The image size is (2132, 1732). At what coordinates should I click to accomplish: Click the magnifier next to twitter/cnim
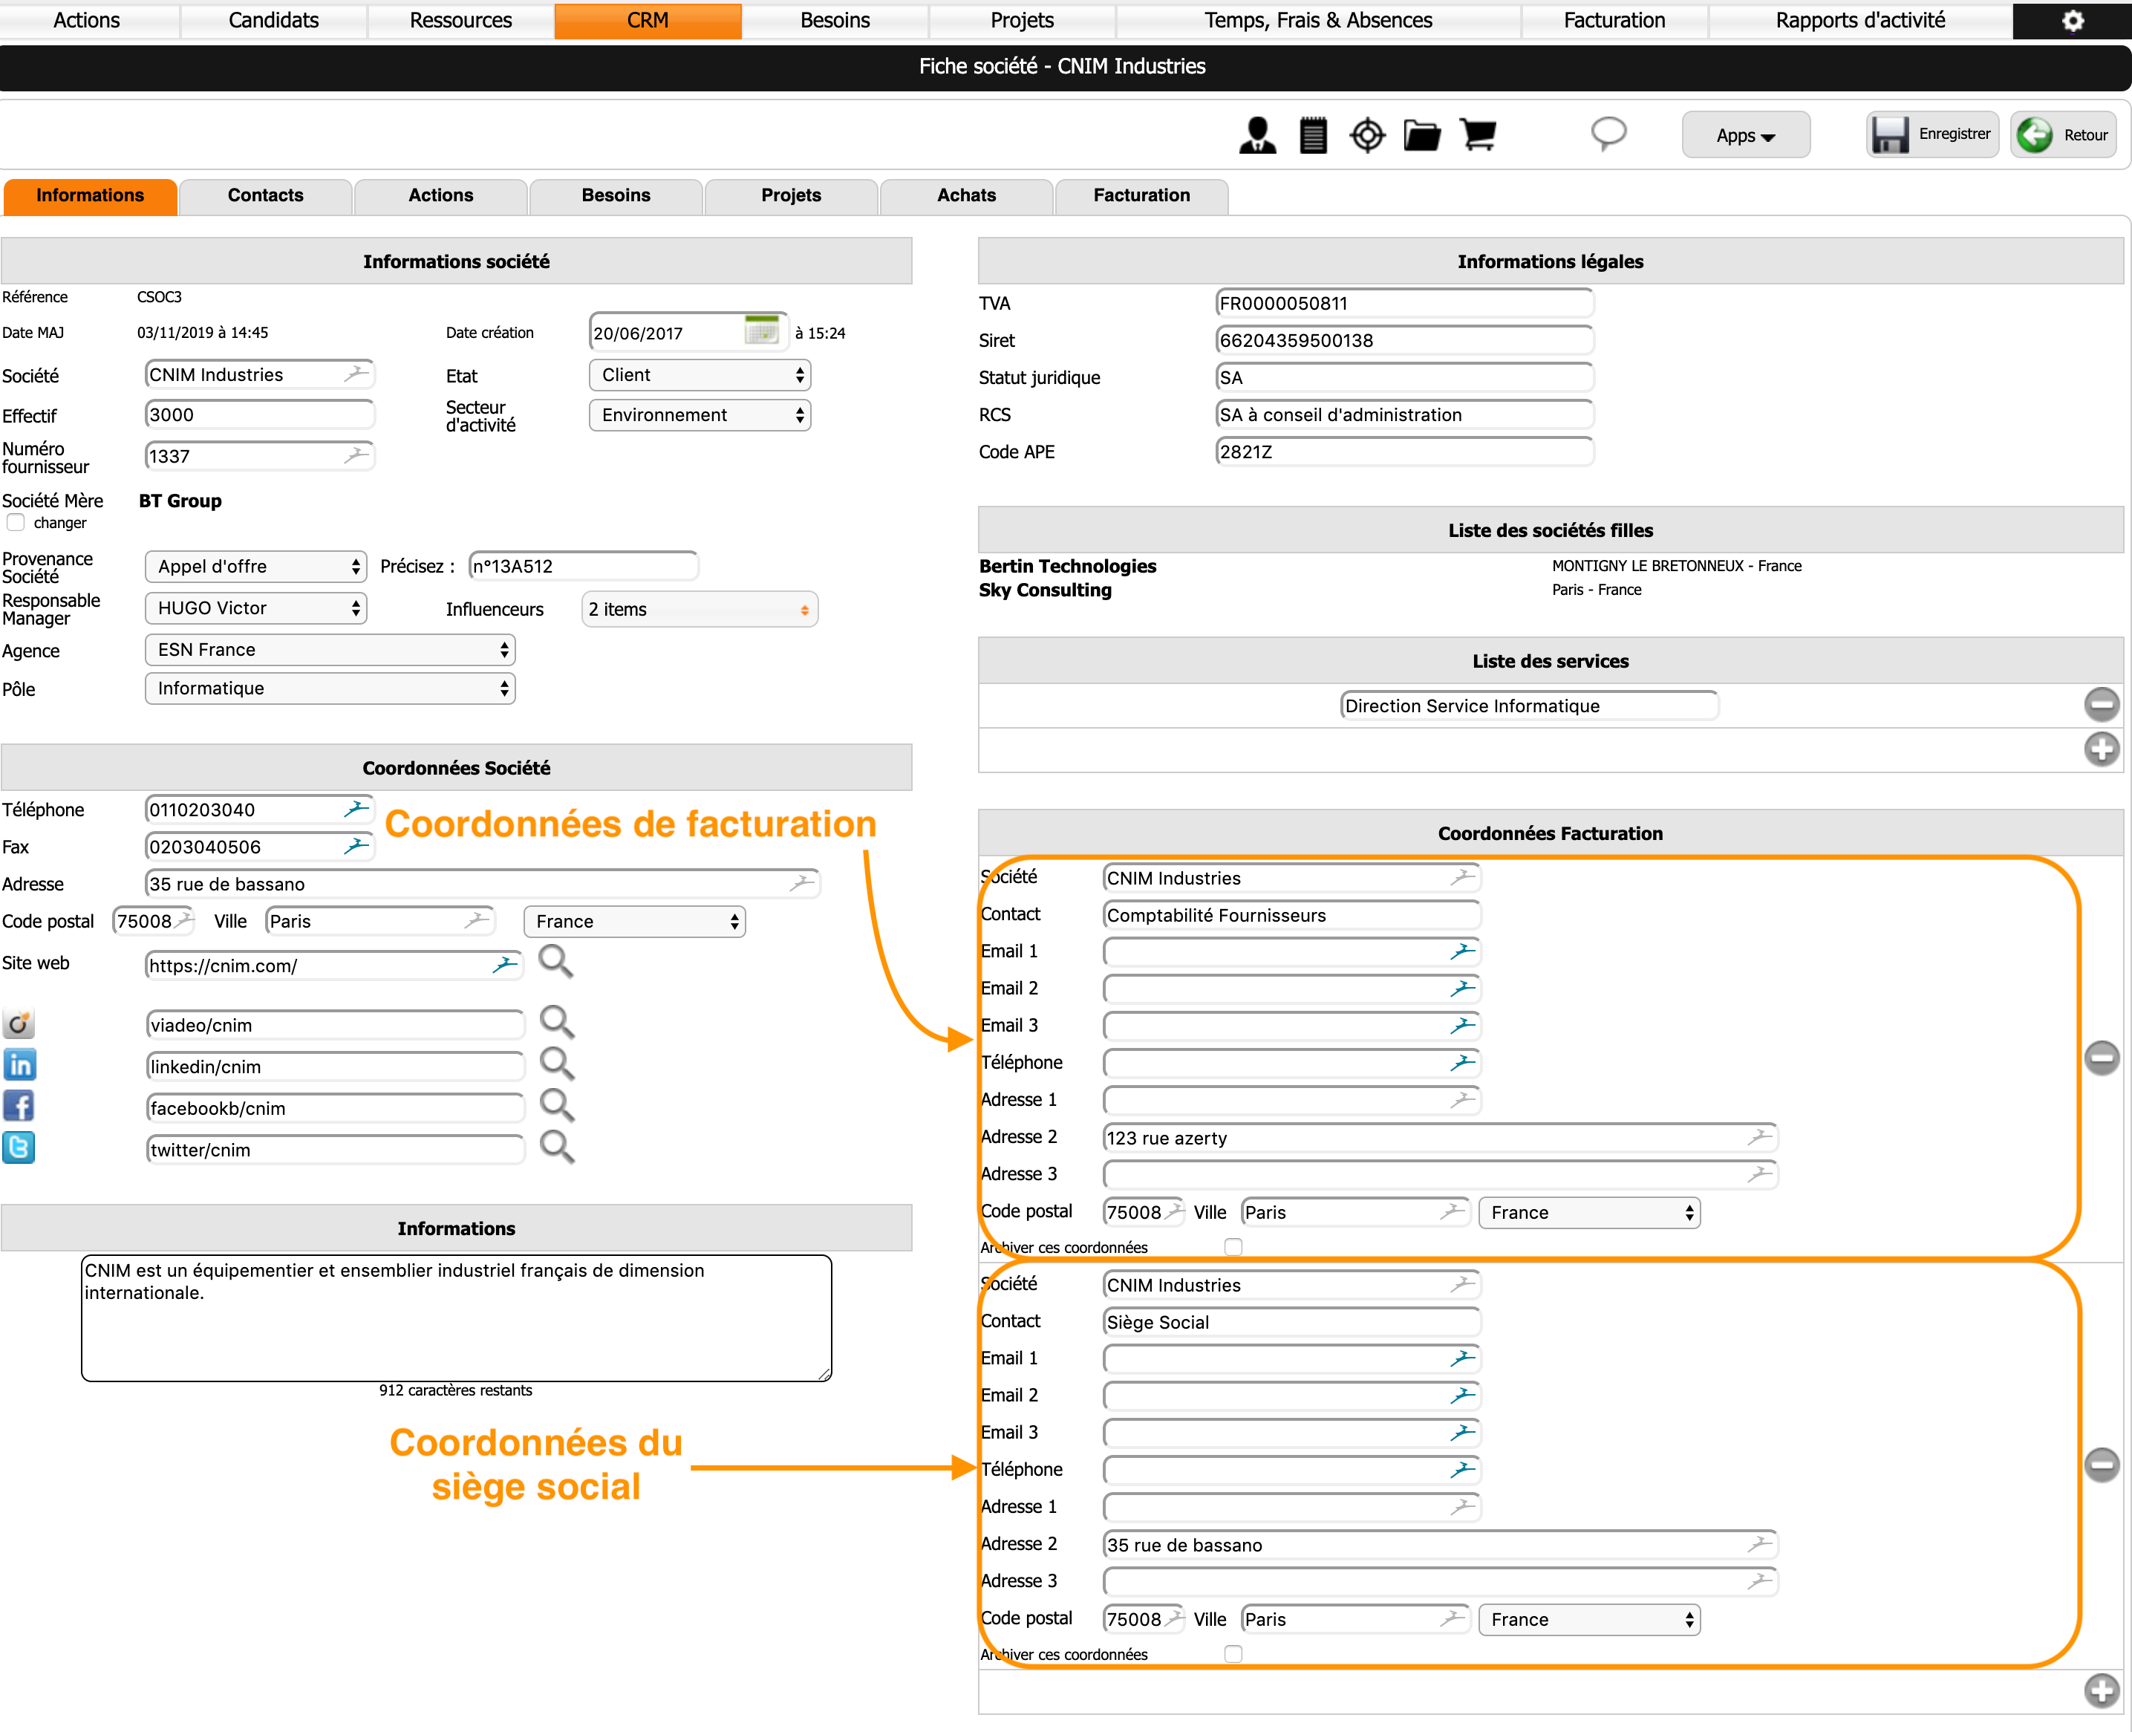(x=557, y=1147)
